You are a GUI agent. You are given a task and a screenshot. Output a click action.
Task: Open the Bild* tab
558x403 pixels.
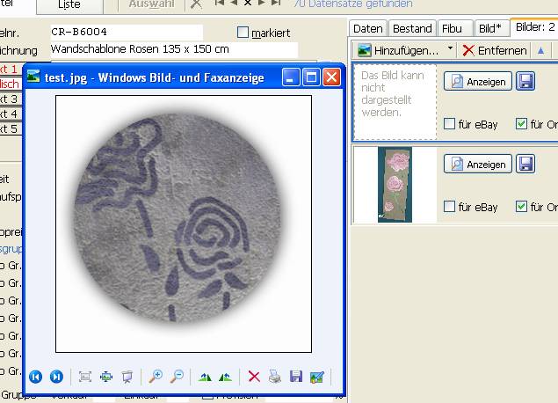490,28
